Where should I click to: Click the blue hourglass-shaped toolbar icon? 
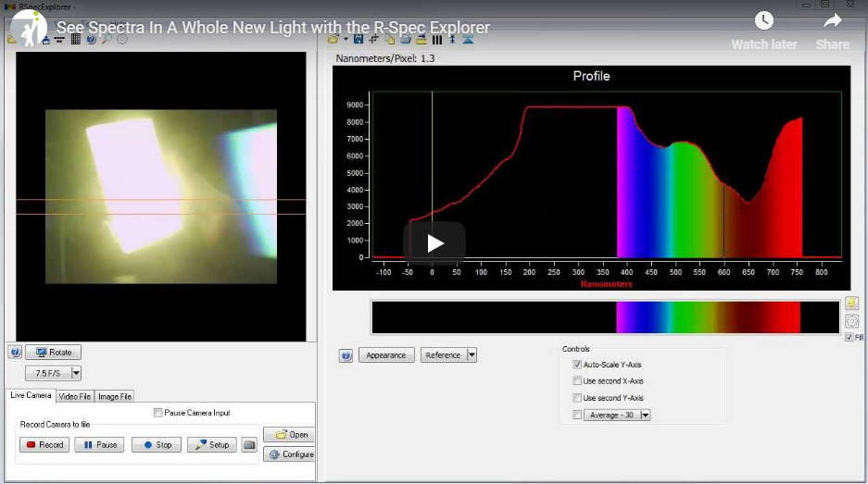(x=468, y=39)
